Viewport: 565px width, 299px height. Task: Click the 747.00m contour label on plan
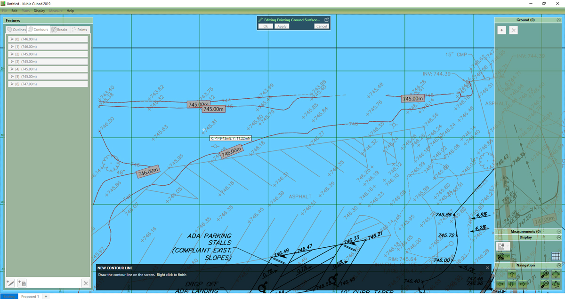[x=545, y=220]
